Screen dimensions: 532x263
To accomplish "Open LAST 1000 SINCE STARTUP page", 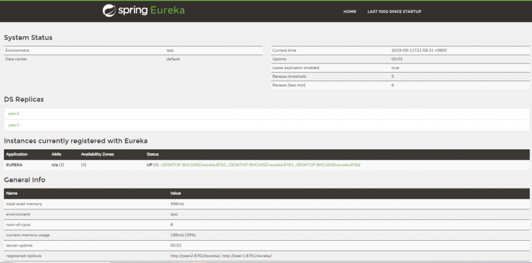I will (x=394, y=12).
